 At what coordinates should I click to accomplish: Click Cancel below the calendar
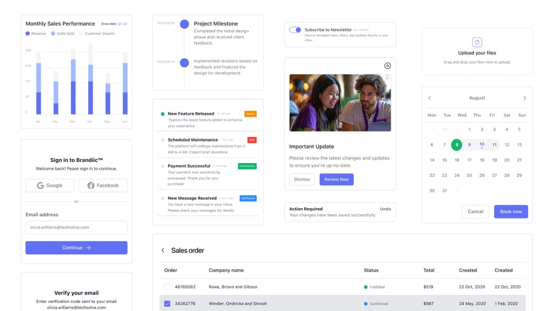point(476,211)
